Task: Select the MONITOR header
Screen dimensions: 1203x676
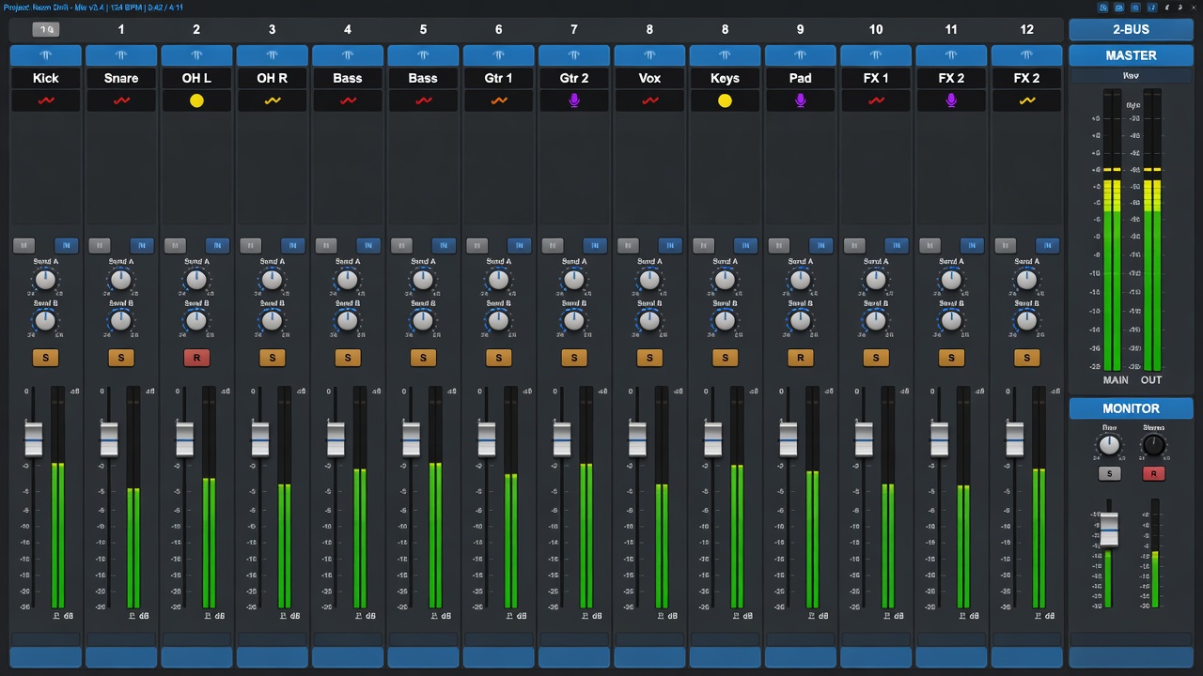Action: (x=1131, y=408)
